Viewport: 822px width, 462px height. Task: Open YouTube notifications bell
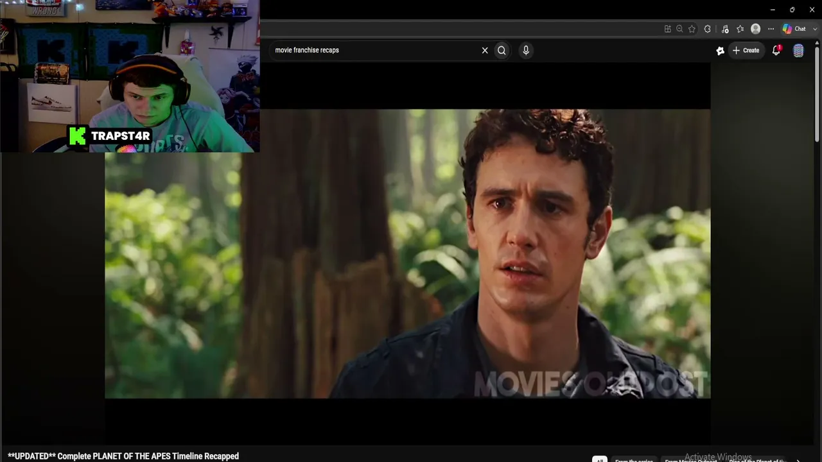(x=776, y=50)
